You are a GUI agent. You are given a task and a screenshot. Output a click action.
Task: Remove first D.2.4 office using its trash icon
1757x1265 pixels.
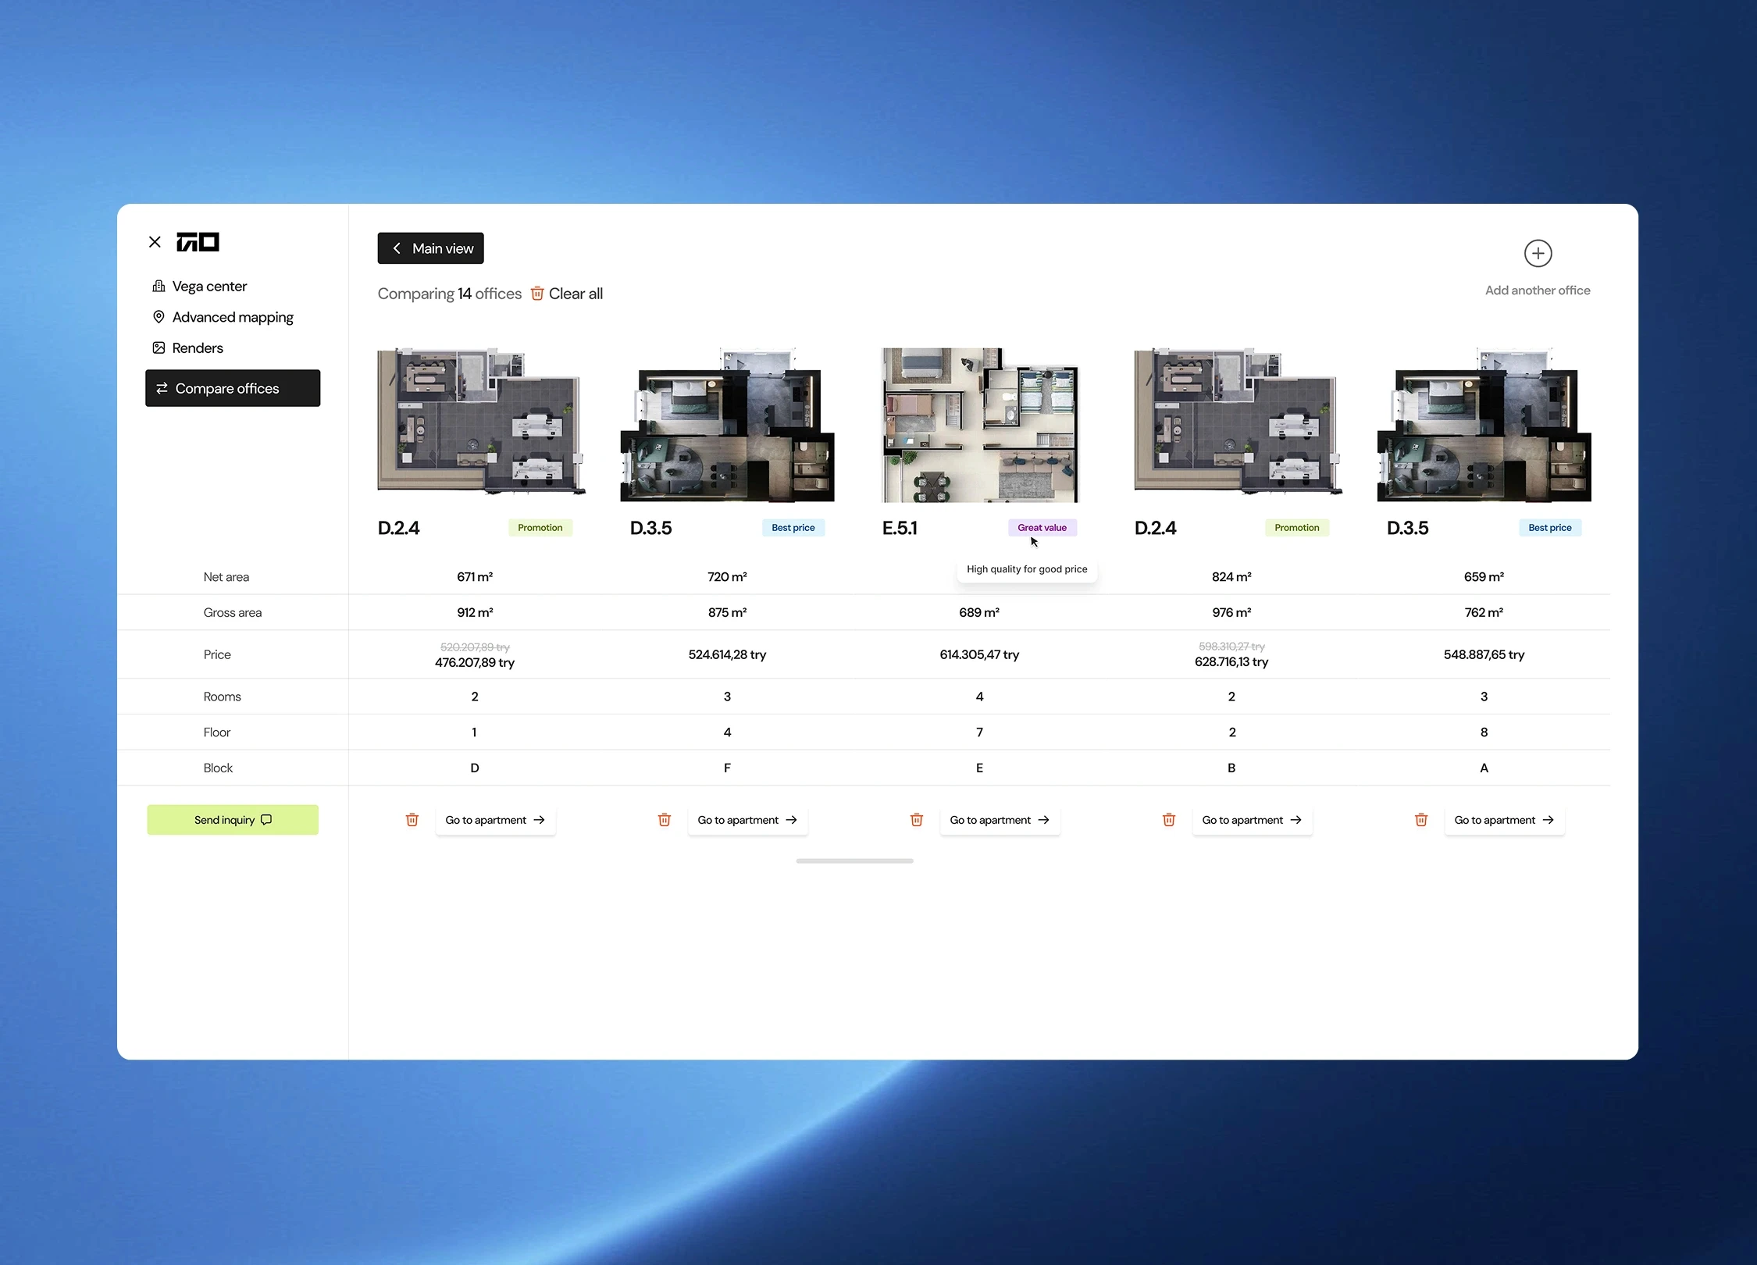click(x=412, y=820)
